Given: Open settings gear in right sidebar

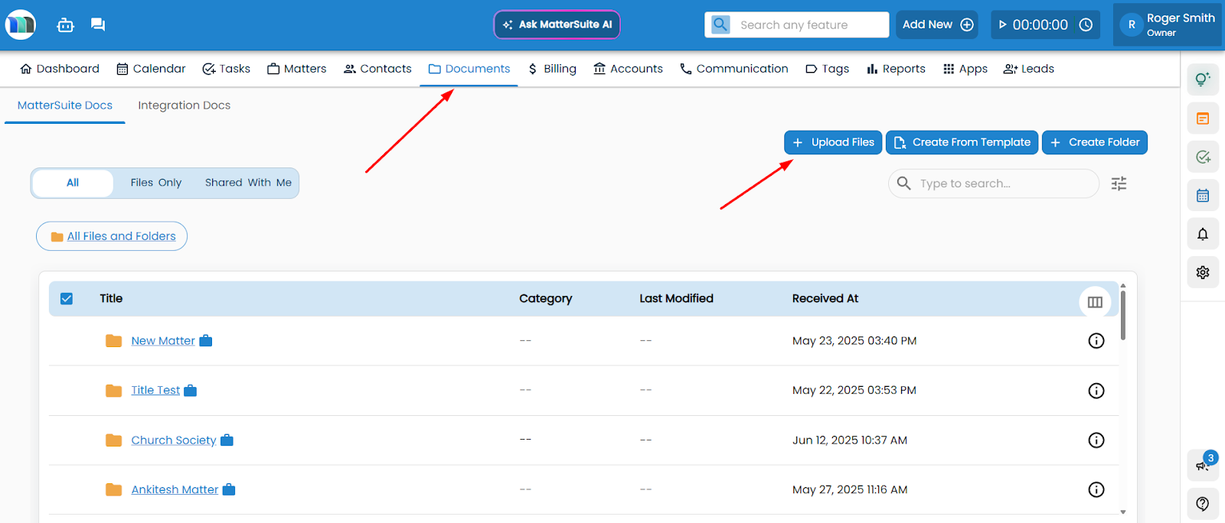Looking at the screenshot, I should 1203,272.
